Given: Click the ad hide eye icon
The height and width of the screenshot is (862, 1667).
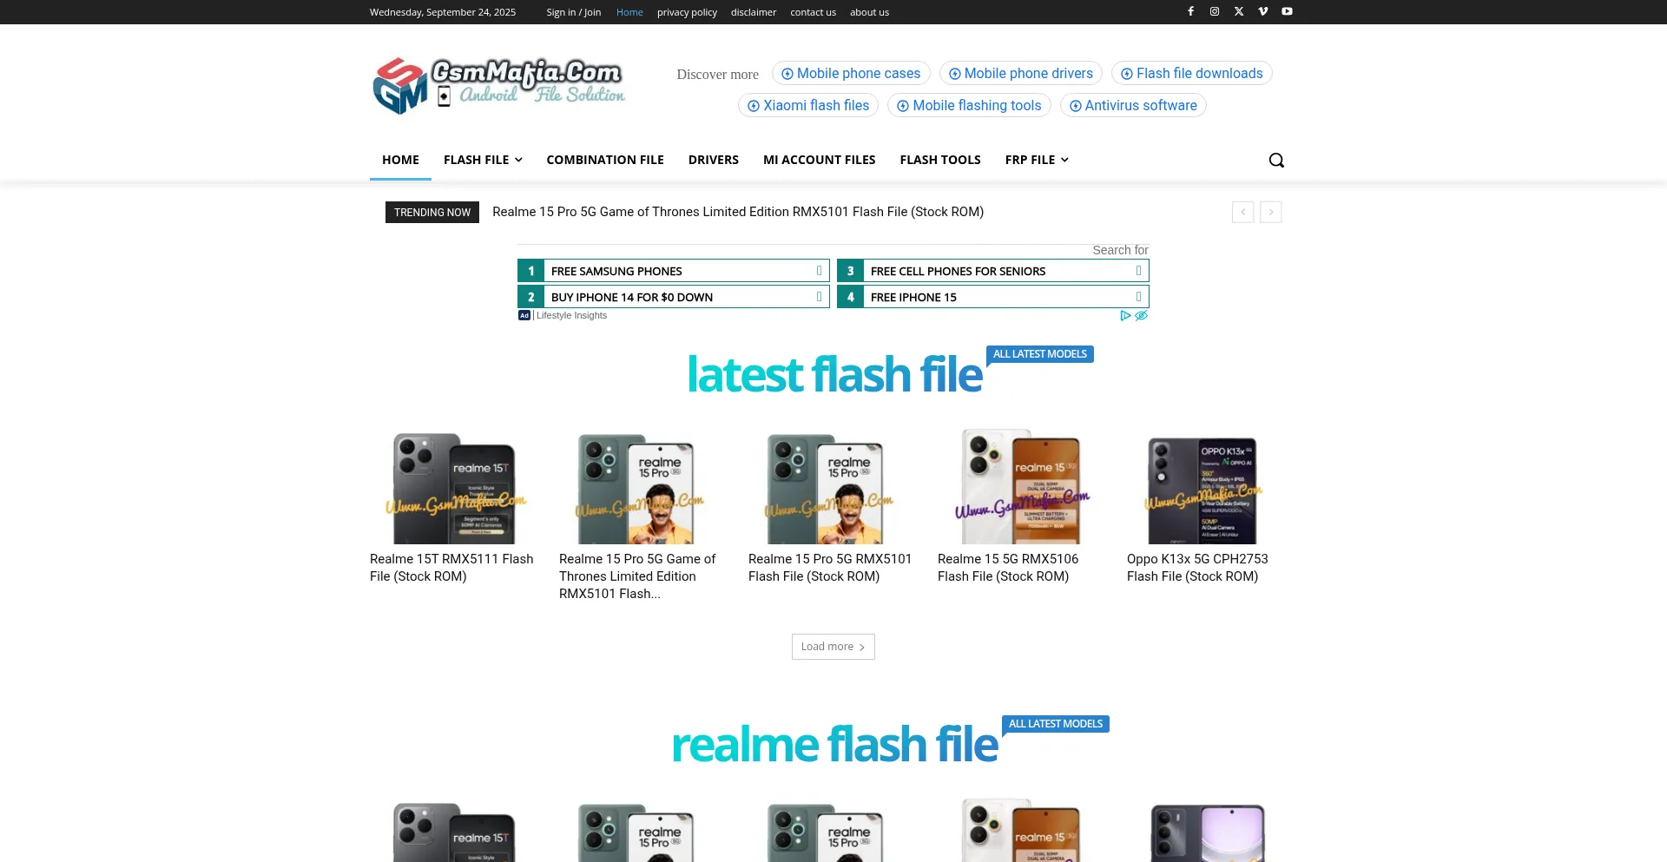Looking at the screenshot, I should 1142,316.
